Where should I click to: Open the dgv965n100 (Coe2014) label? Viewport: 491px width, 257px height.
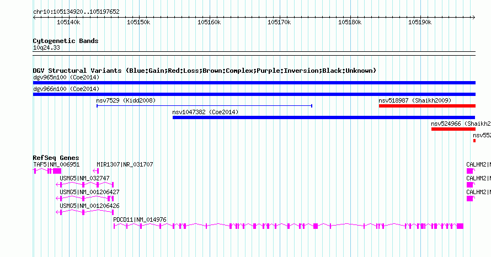(x=66, y=77)
